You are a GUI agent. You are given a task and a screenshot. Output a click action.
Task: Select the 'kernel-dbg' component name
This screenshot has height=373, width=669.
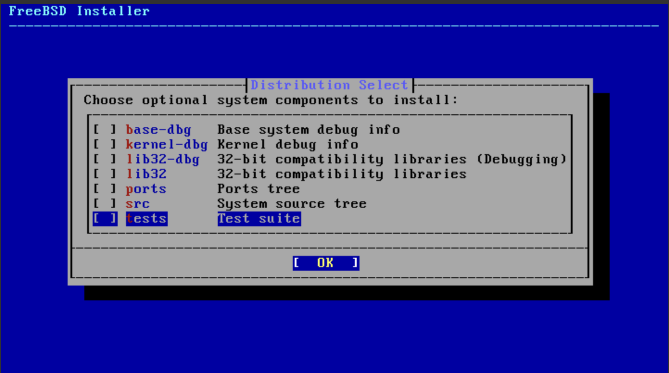coord(167,144)
